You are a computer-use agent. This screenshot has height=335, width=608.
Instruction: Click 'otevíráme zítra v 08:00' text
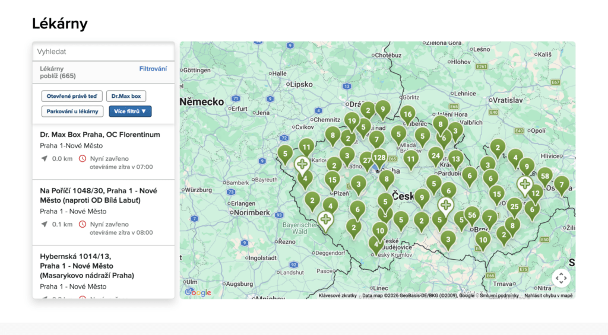coord(121,233)
